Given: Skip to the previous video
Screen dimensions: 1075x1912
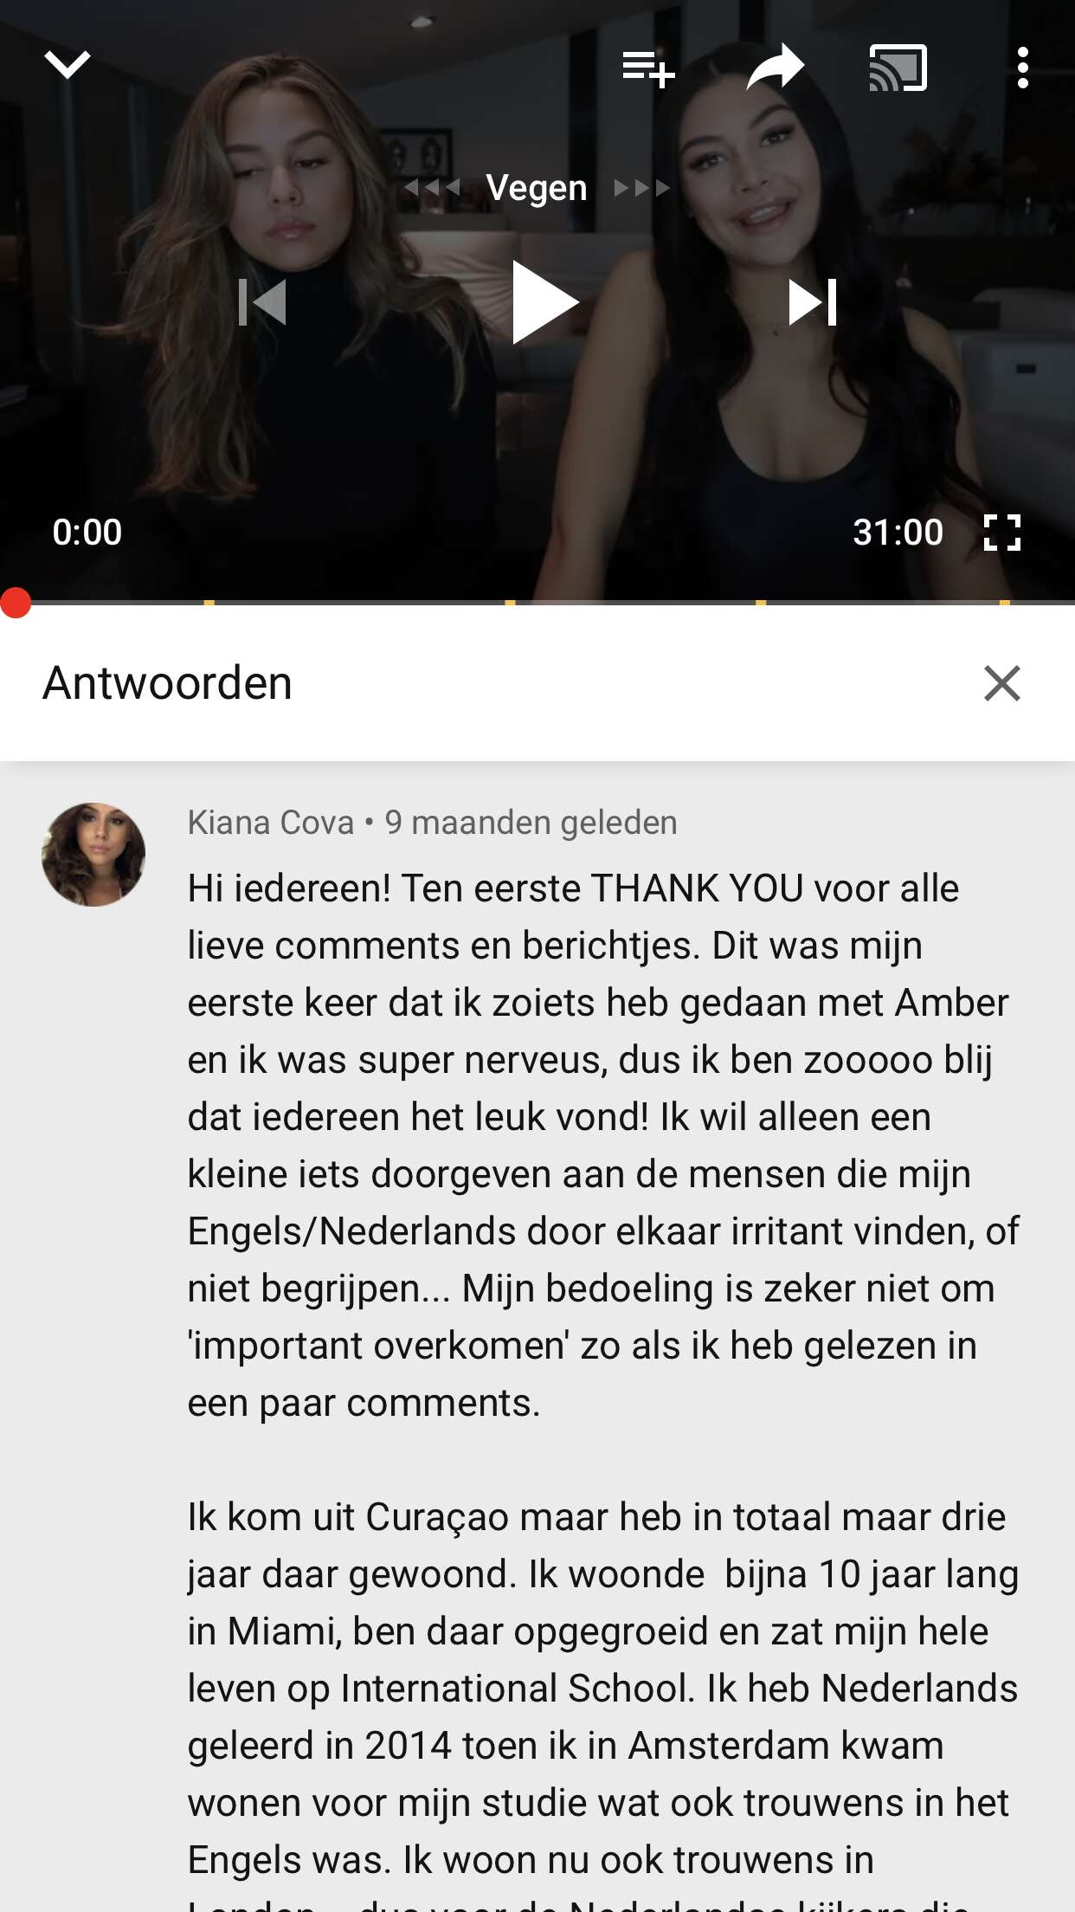Looking at the screenshot, I should [262, 301].
